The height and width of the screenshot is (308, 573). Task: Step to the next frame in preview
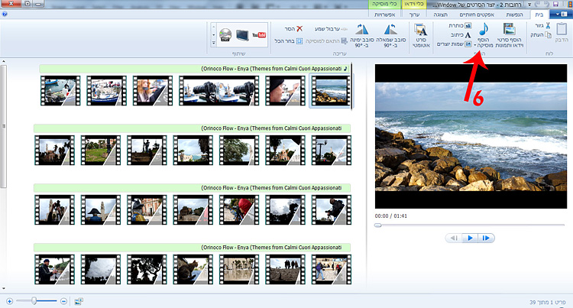pos(486,238)
